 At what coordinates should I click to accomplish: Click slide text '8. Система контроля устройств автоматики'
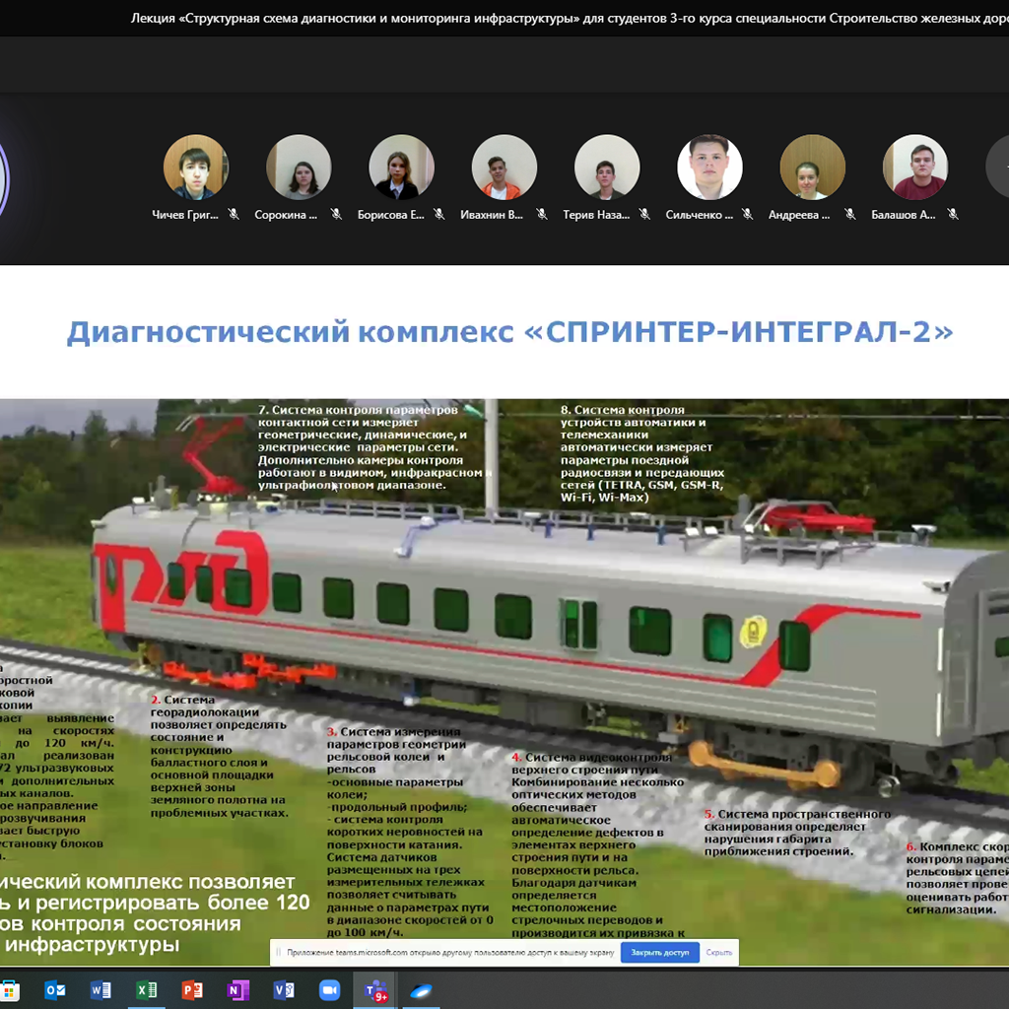(x=634, y=416)
